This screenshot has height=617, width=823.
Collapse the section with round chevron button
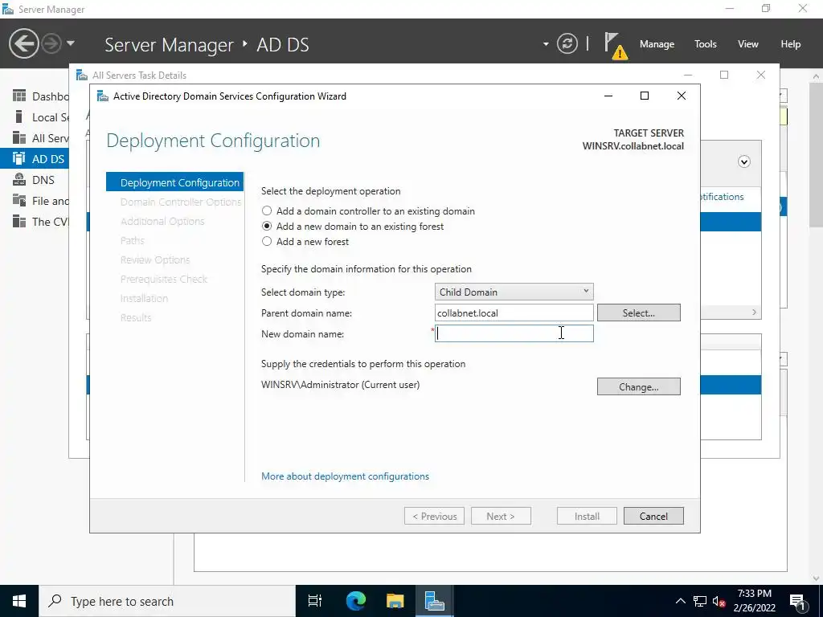(743, 161)
